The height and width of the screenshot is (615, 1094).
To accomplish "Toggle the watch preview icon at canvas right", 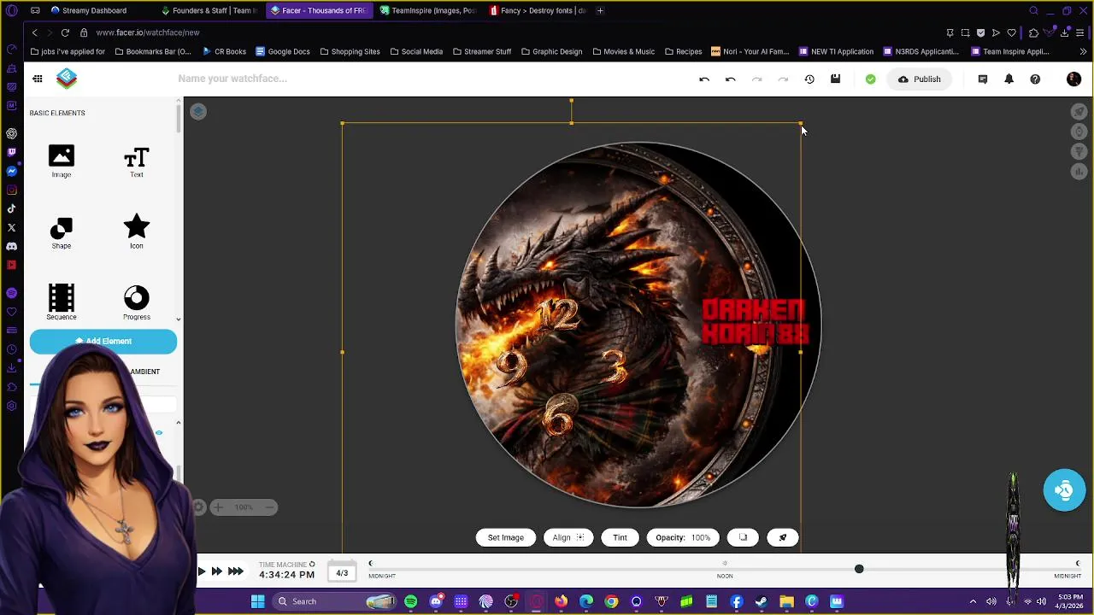I will tap(1079, 132).
